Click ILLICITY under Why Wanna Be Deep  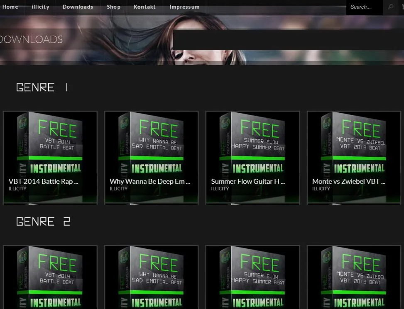[118, 189]
